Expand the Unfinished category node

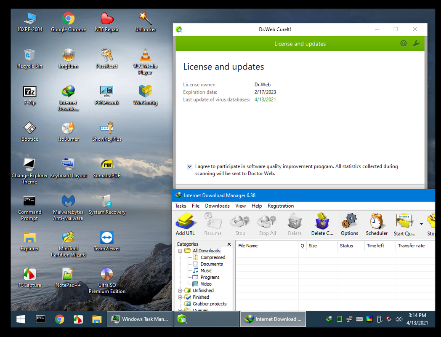click(x=180, y=291)
